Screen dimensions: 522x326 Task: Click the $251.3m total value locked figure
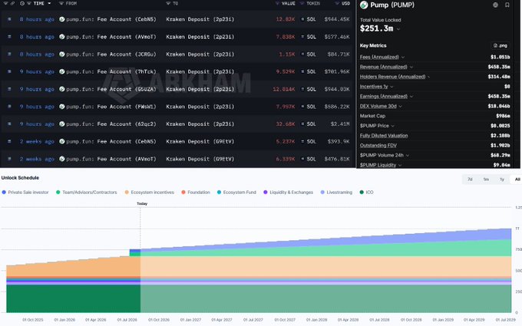tap(376, 29)
